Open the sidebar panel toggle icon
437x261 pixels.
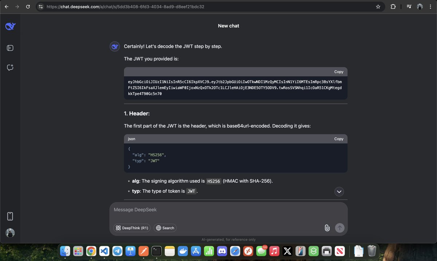[x=10, y=48]
